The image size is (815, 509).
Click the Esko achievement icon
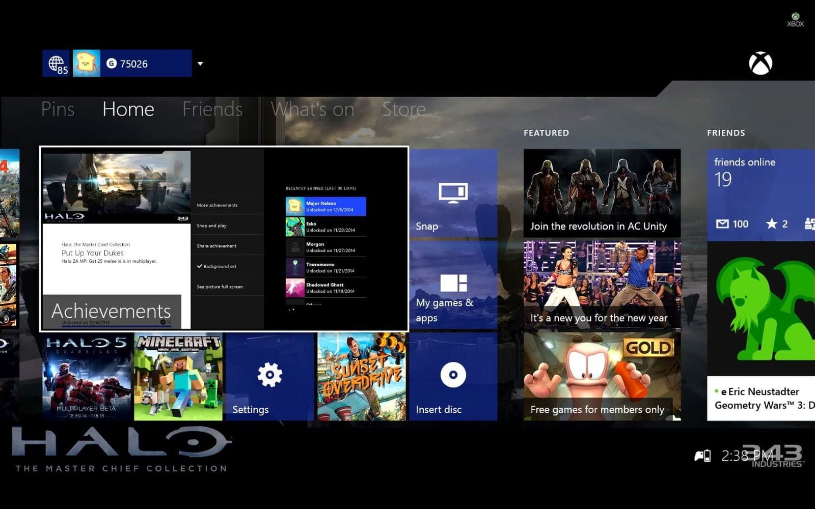click(x=295, y=227)
